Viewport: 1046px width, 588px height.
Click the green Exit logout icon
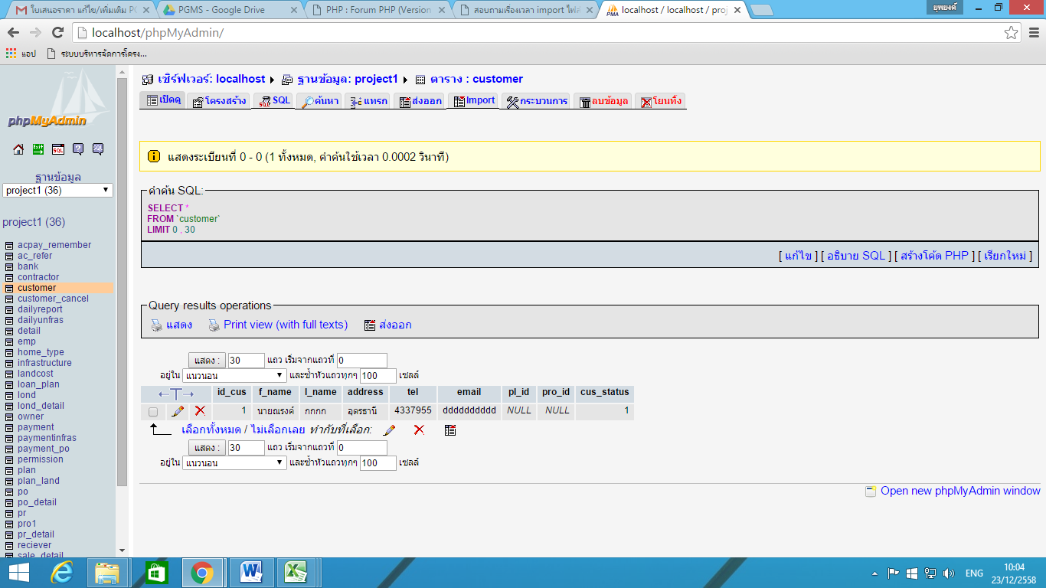click(38, 149)
